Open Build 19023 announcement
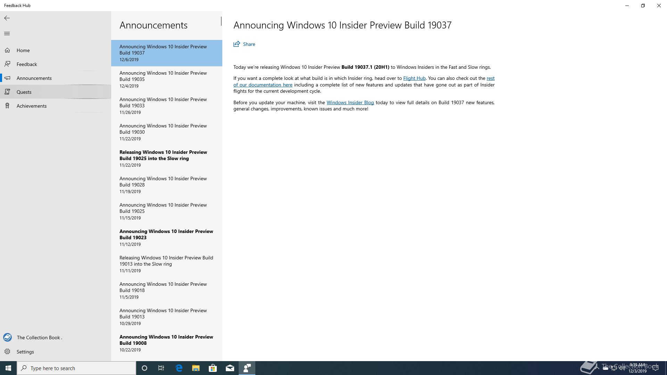Viewport: 667px width, 375px height. tap(167, 238)
